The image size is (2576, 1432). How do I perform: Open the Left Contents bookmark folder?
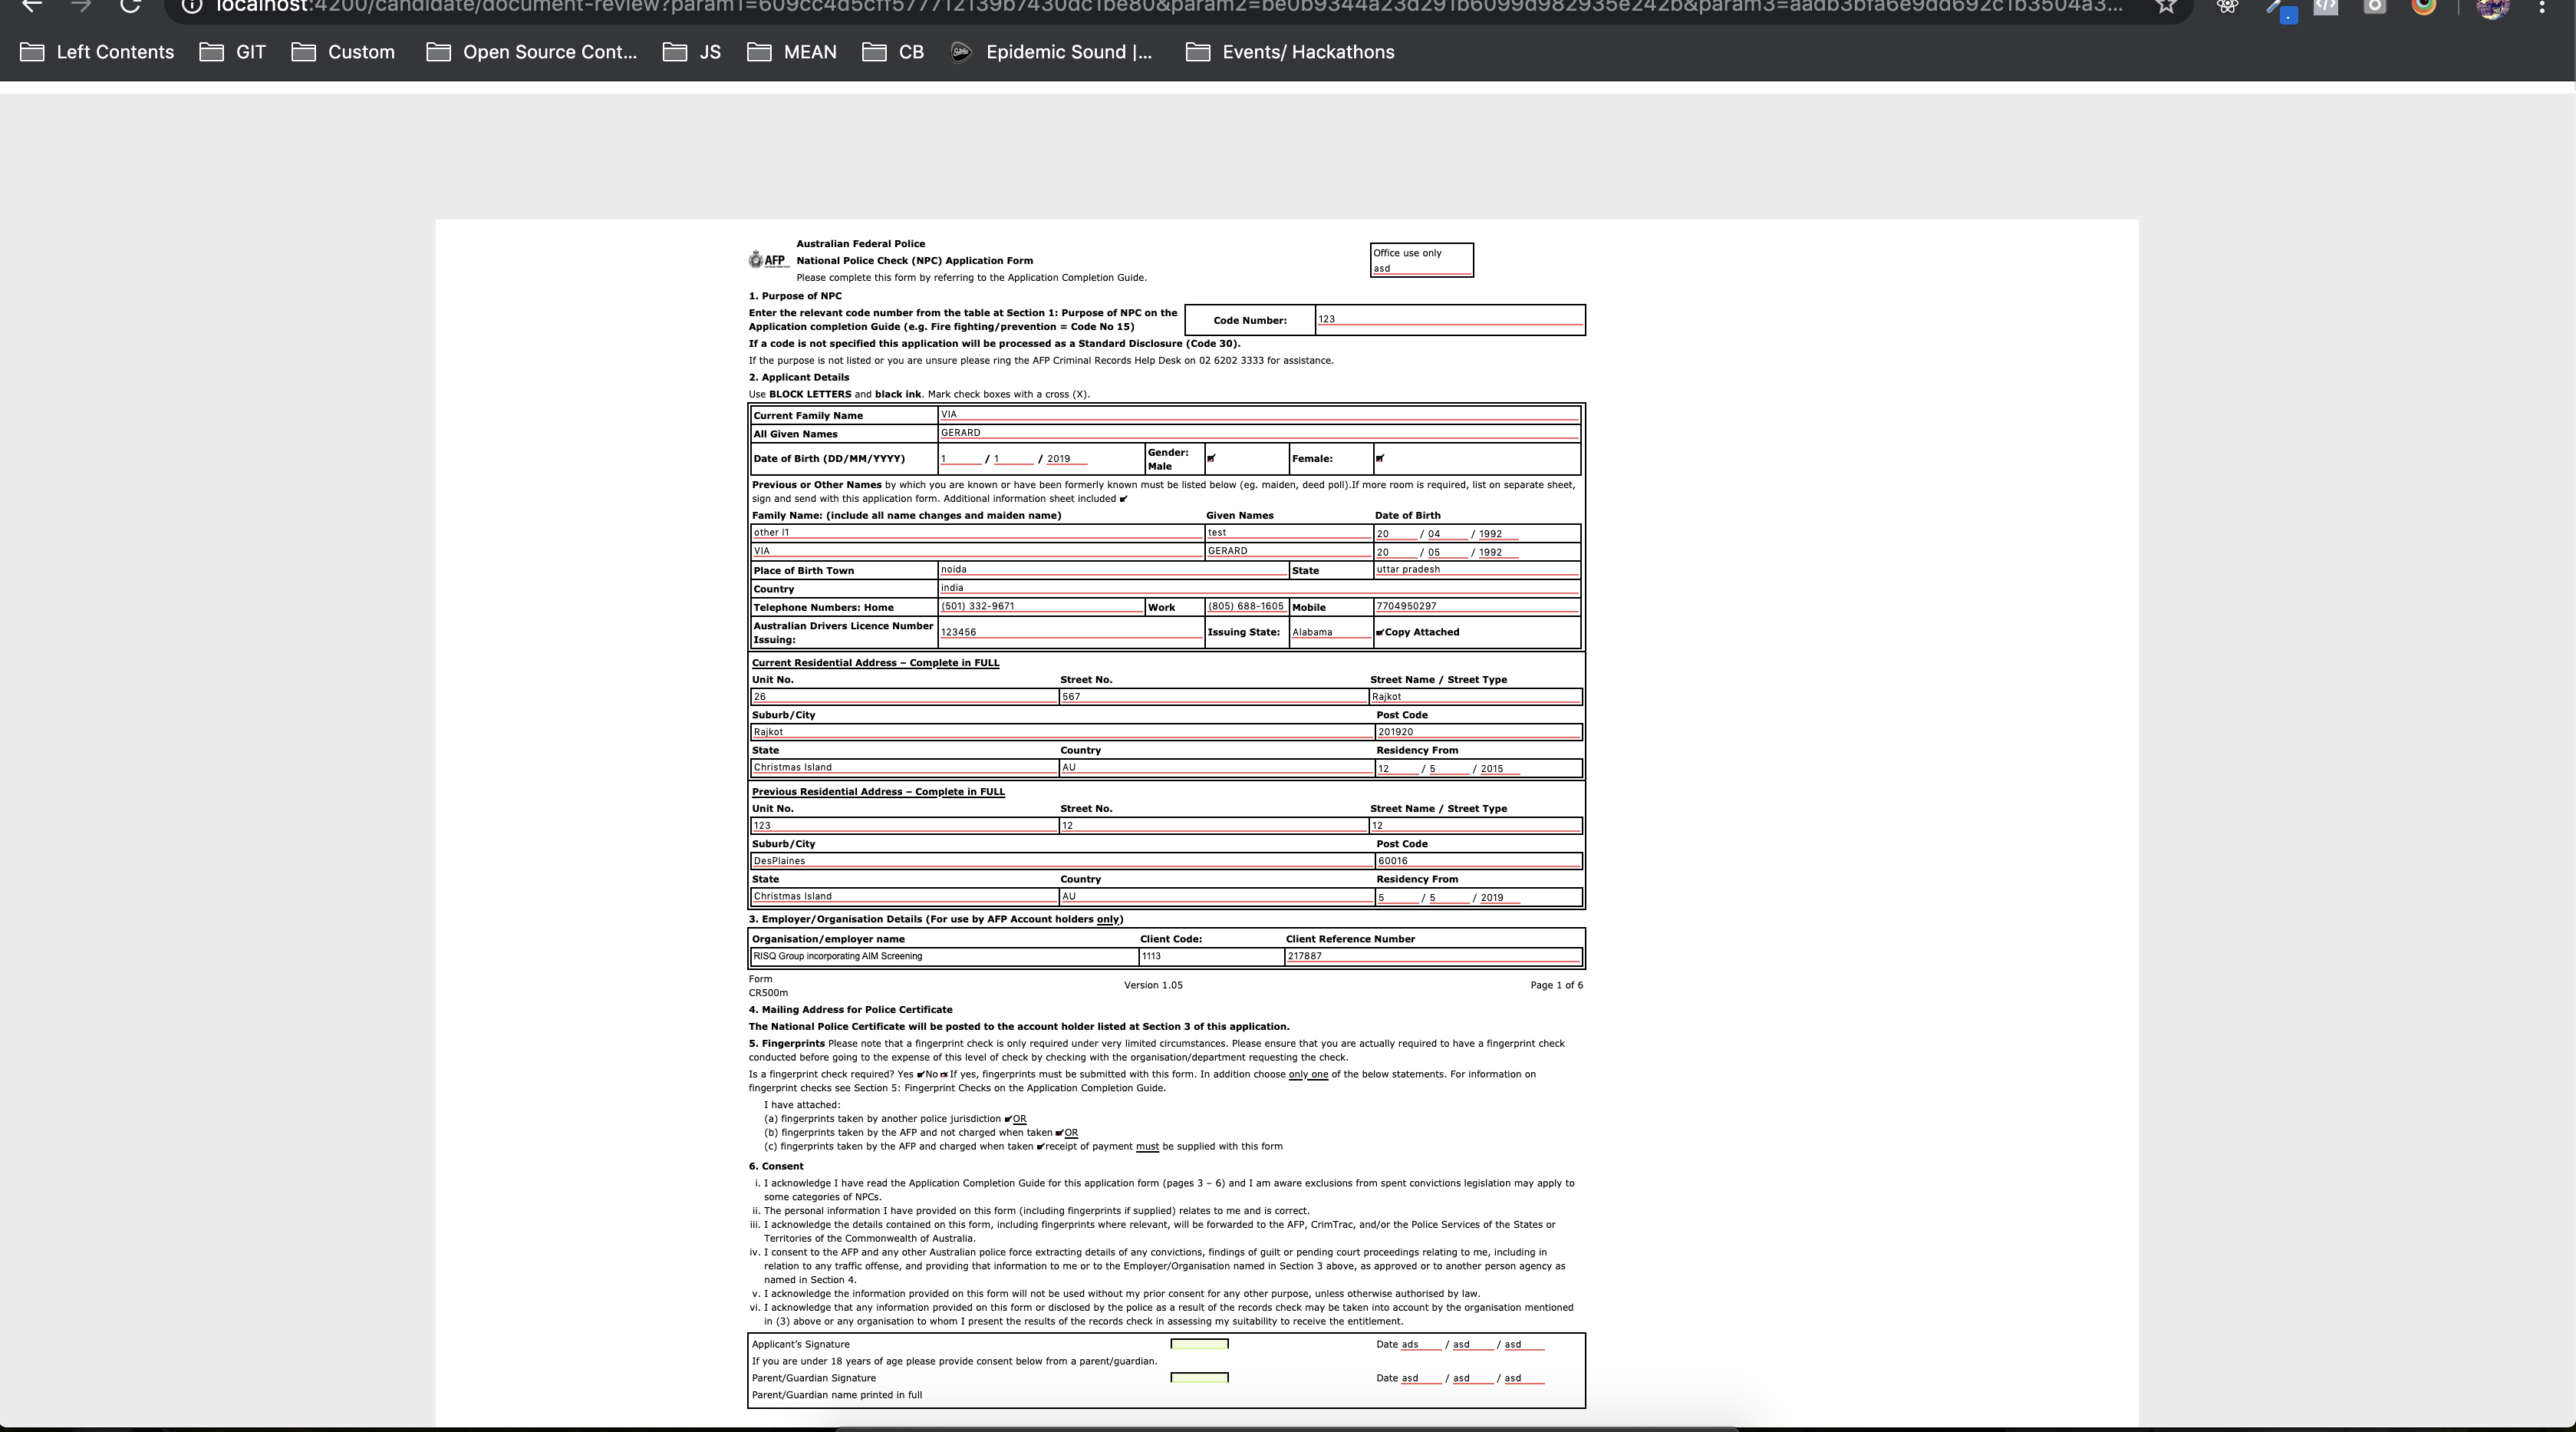(x=97, y=52)
